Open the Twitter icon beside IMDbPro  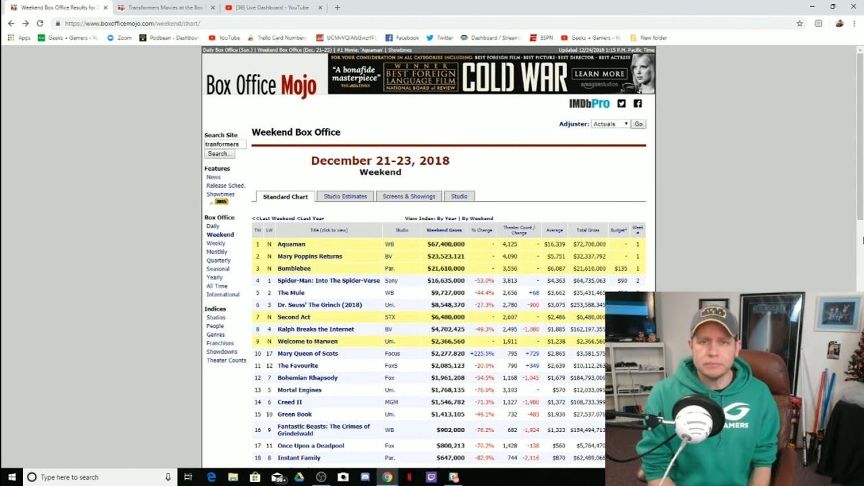[622, 103]
